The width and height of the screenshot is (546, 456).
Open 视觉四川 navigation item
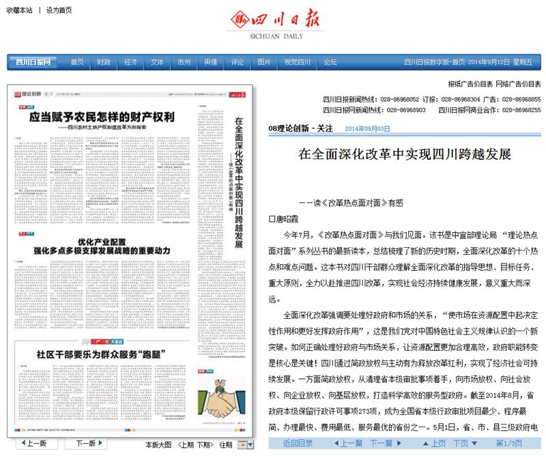(x=297, y=62)
